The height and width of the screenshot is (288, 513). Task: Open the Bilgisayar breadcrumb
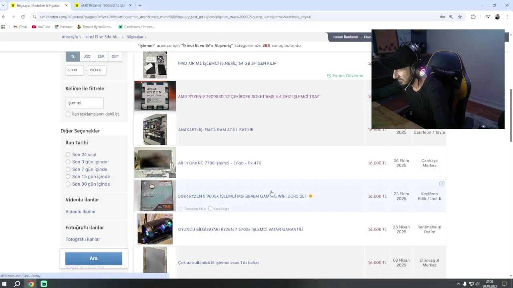(x=135, y=37)
